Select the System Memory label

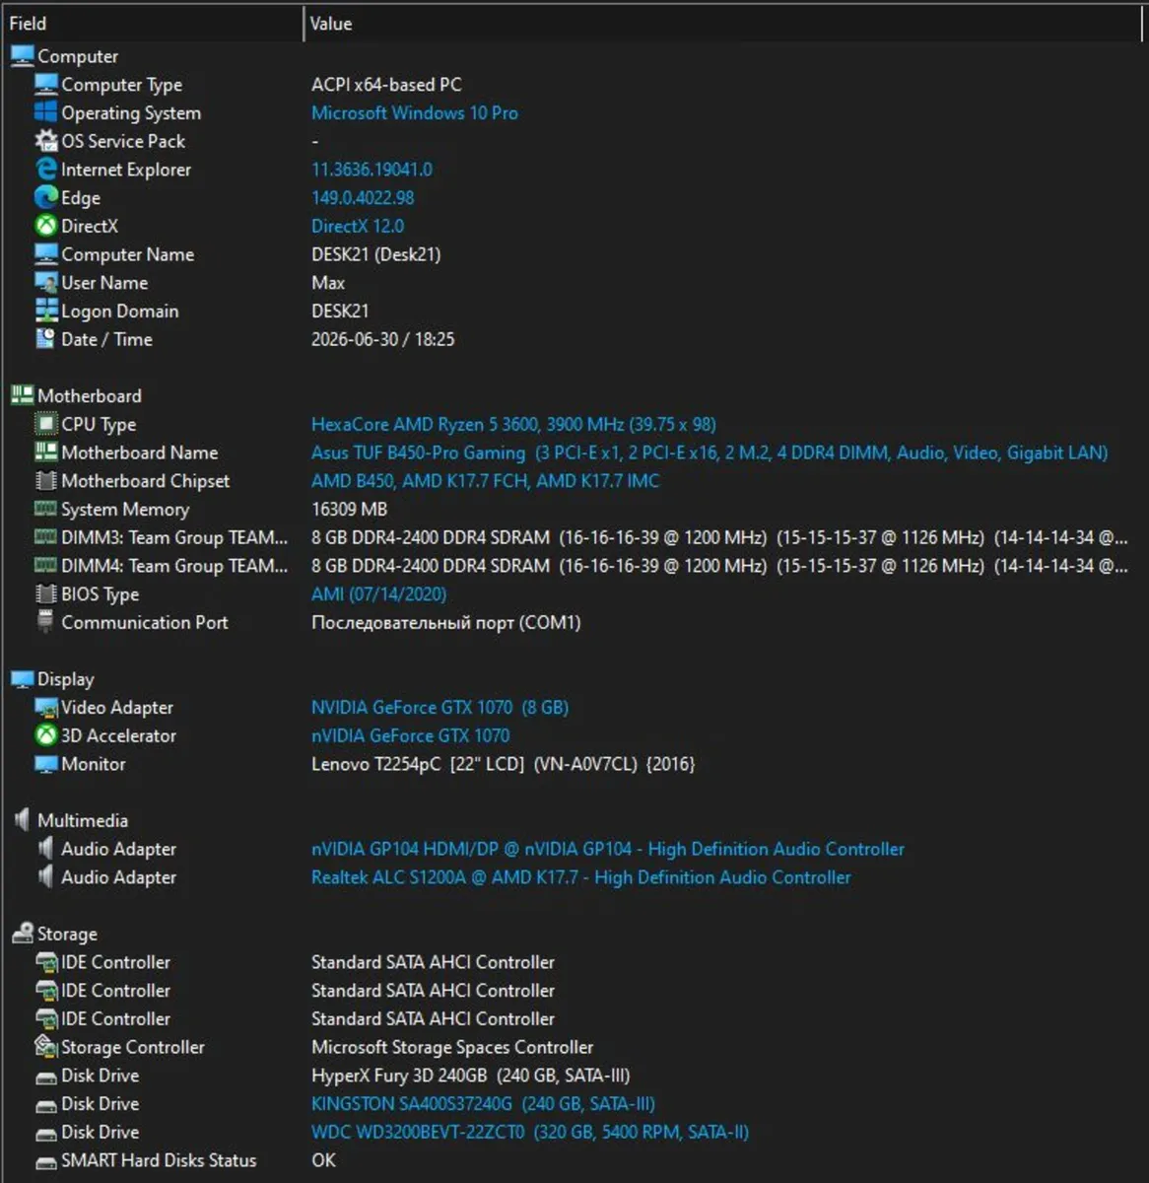point(125,510)
